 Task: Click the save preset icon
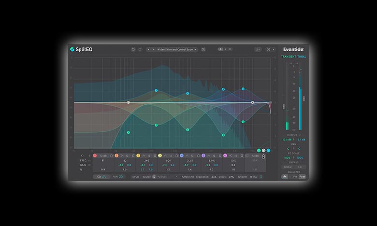pos(203,49)
